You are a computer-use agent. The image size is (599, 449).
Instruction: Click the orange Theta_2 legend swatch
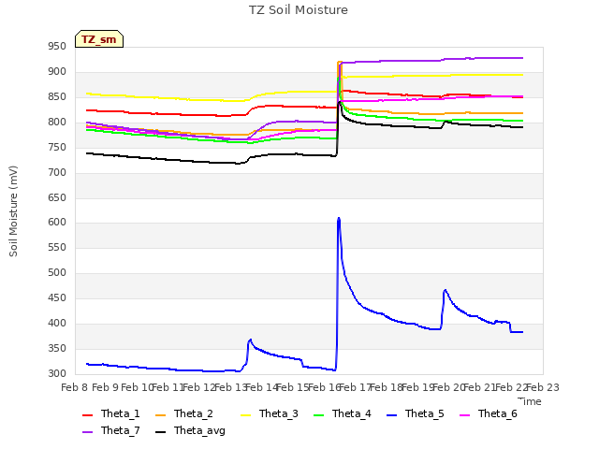[160, 415]
